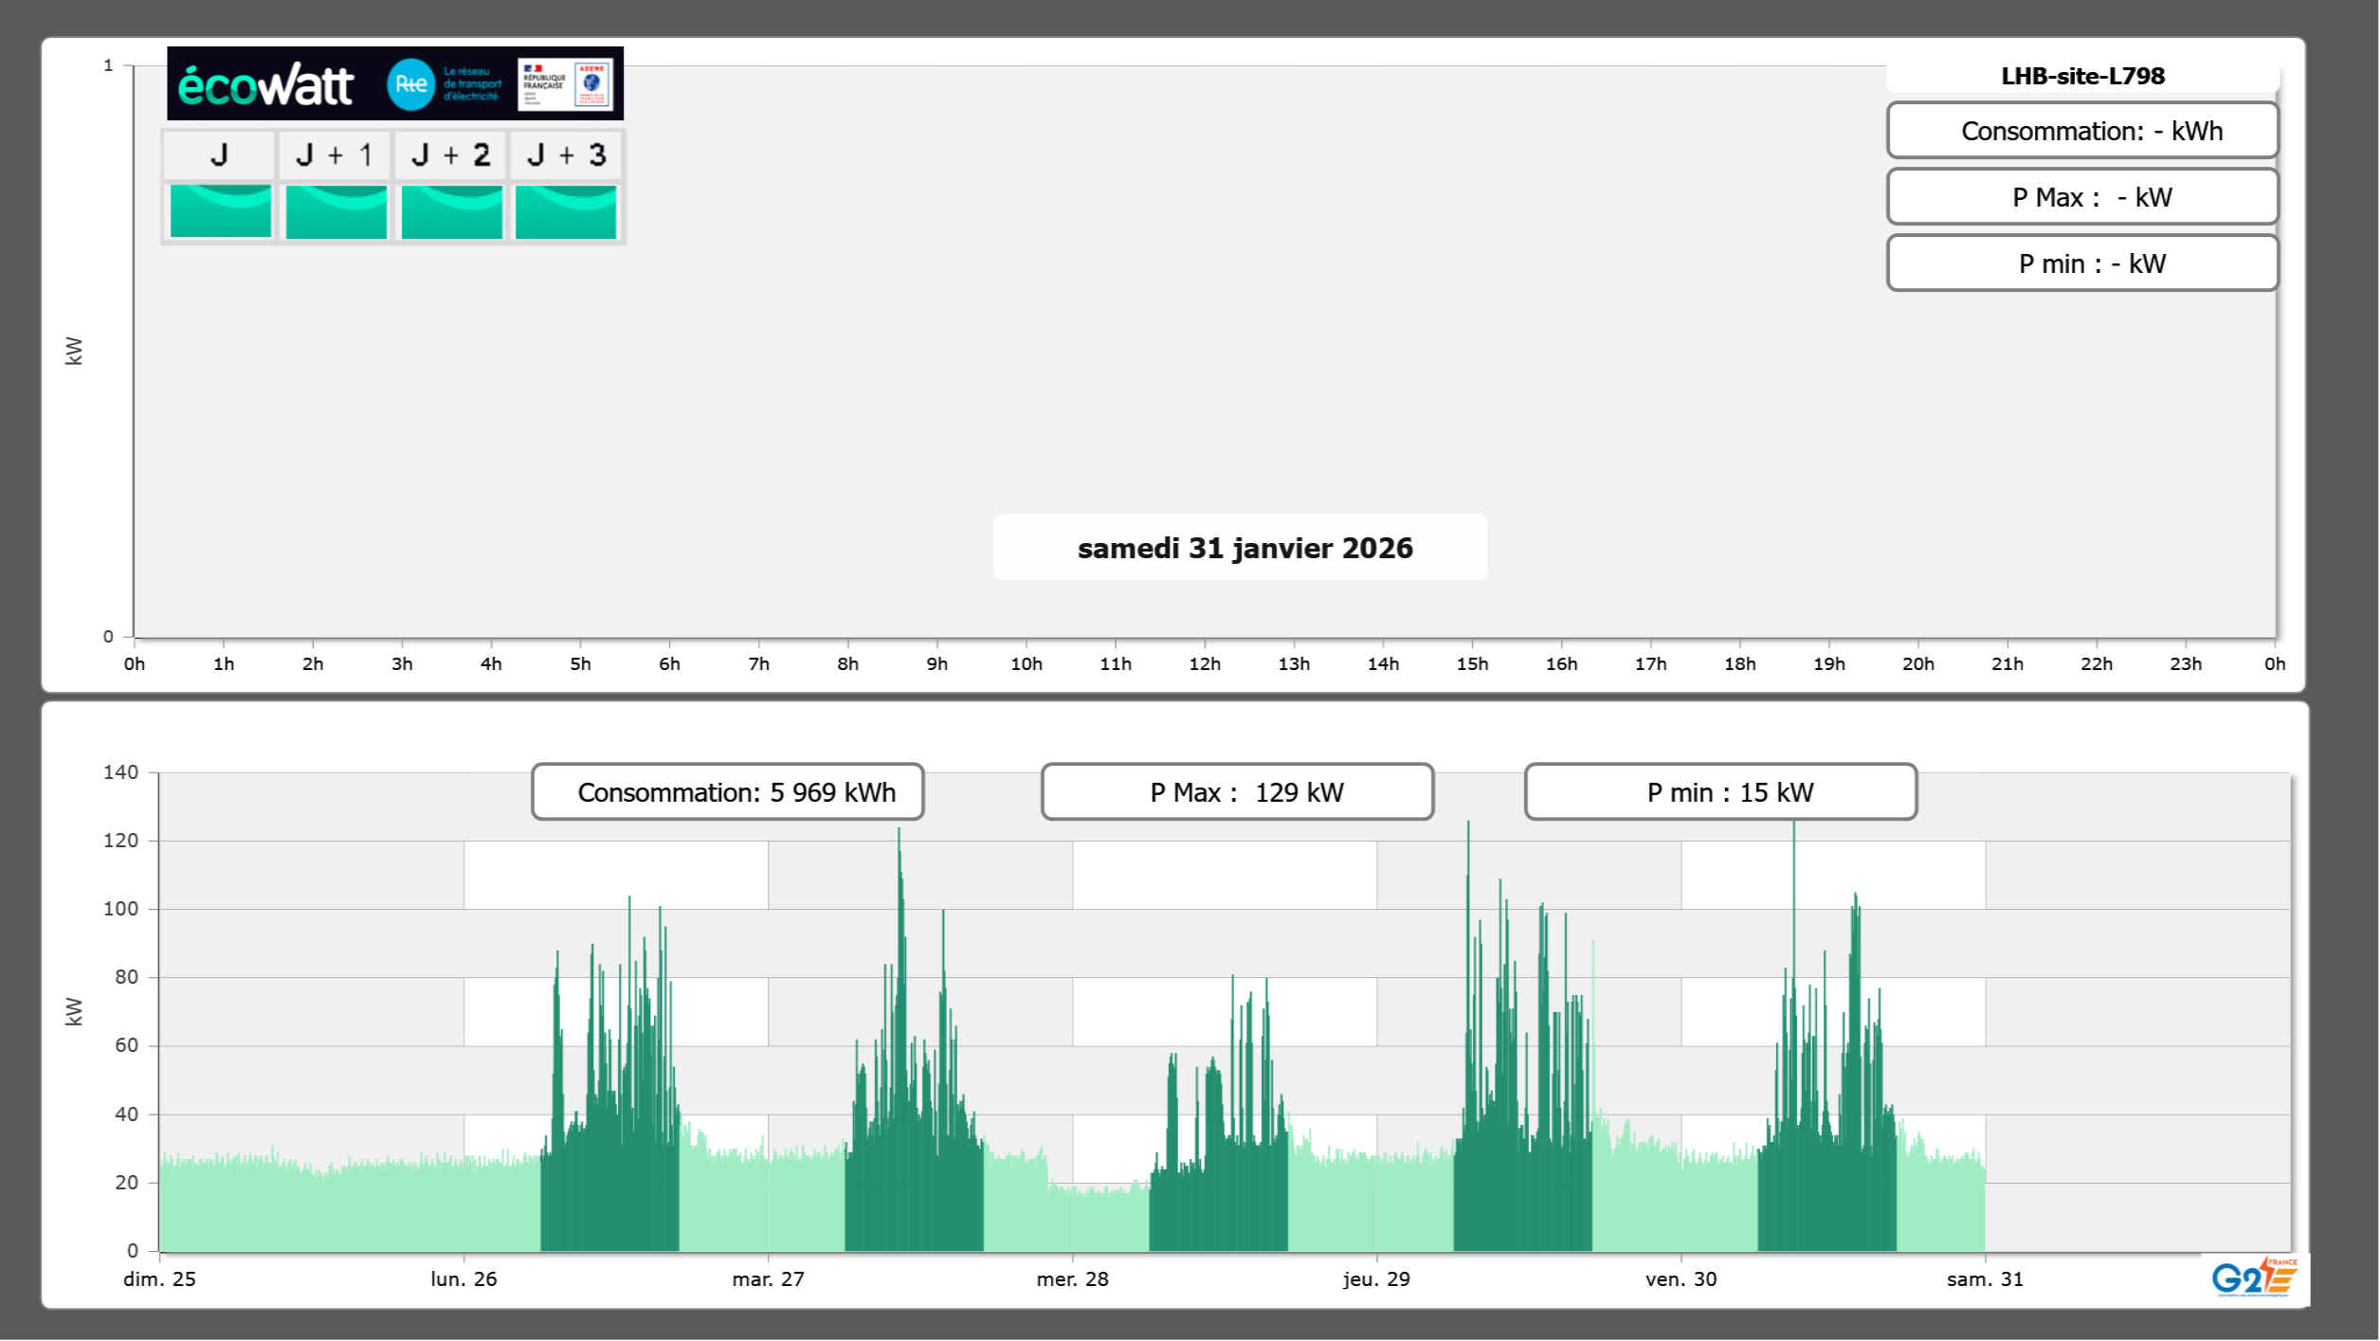Select the J day tab
This screenshot has height=1341, width=2380.
219,155
